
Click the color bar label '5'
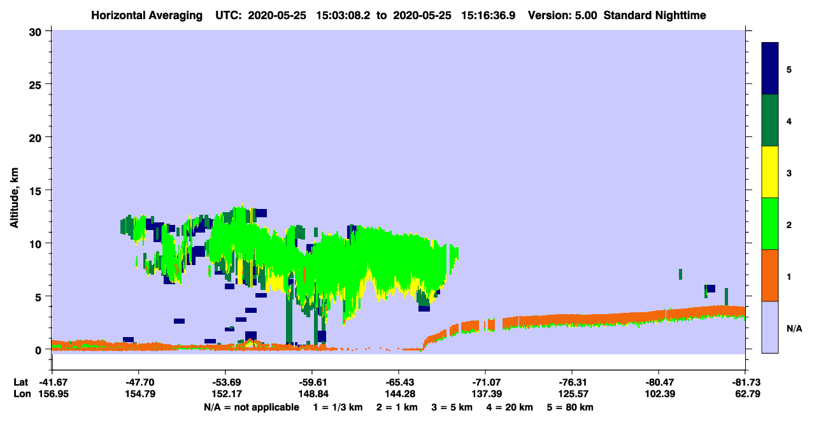(789, 69)
